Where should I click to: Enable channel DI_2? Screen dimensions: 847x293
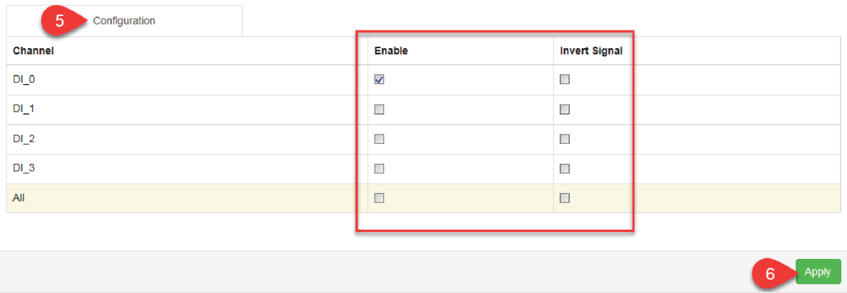point(379,139)
